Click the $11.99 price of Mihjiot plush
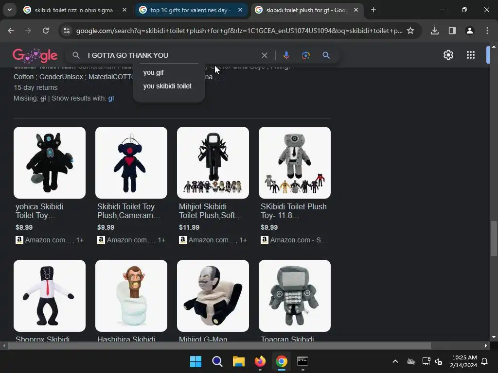The height and width of the screenshot is (373, 498). click(189, 227)
